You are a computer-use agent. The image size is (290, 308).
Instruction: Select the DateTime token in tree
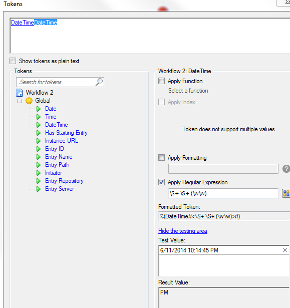tap(57, 125)
